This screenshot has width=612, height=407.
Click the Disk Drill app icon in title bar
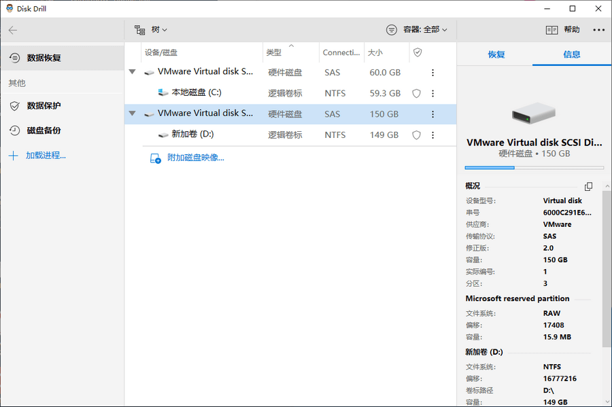point(10,8)
